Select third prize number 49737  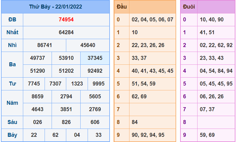(x=38, y=58)
